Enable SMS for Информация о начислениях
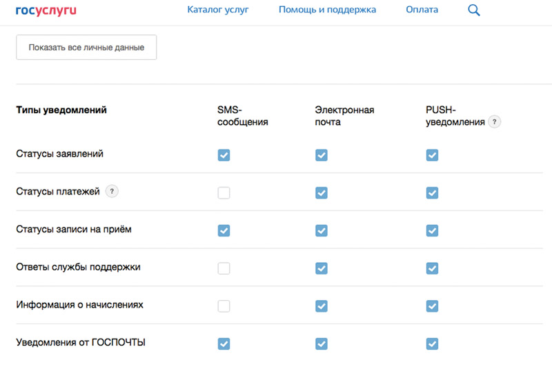This screenshot has width=552, height=378. 224,306
